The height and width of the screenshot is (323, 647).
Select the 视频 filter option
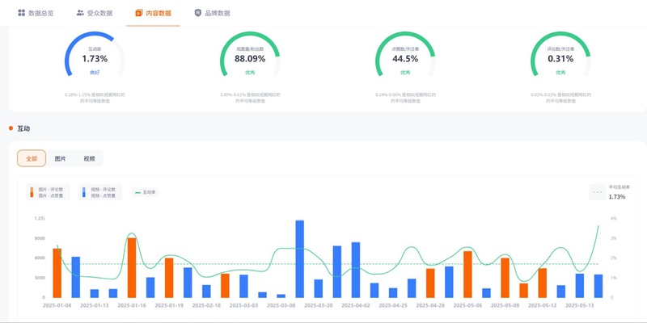point(88,158)
